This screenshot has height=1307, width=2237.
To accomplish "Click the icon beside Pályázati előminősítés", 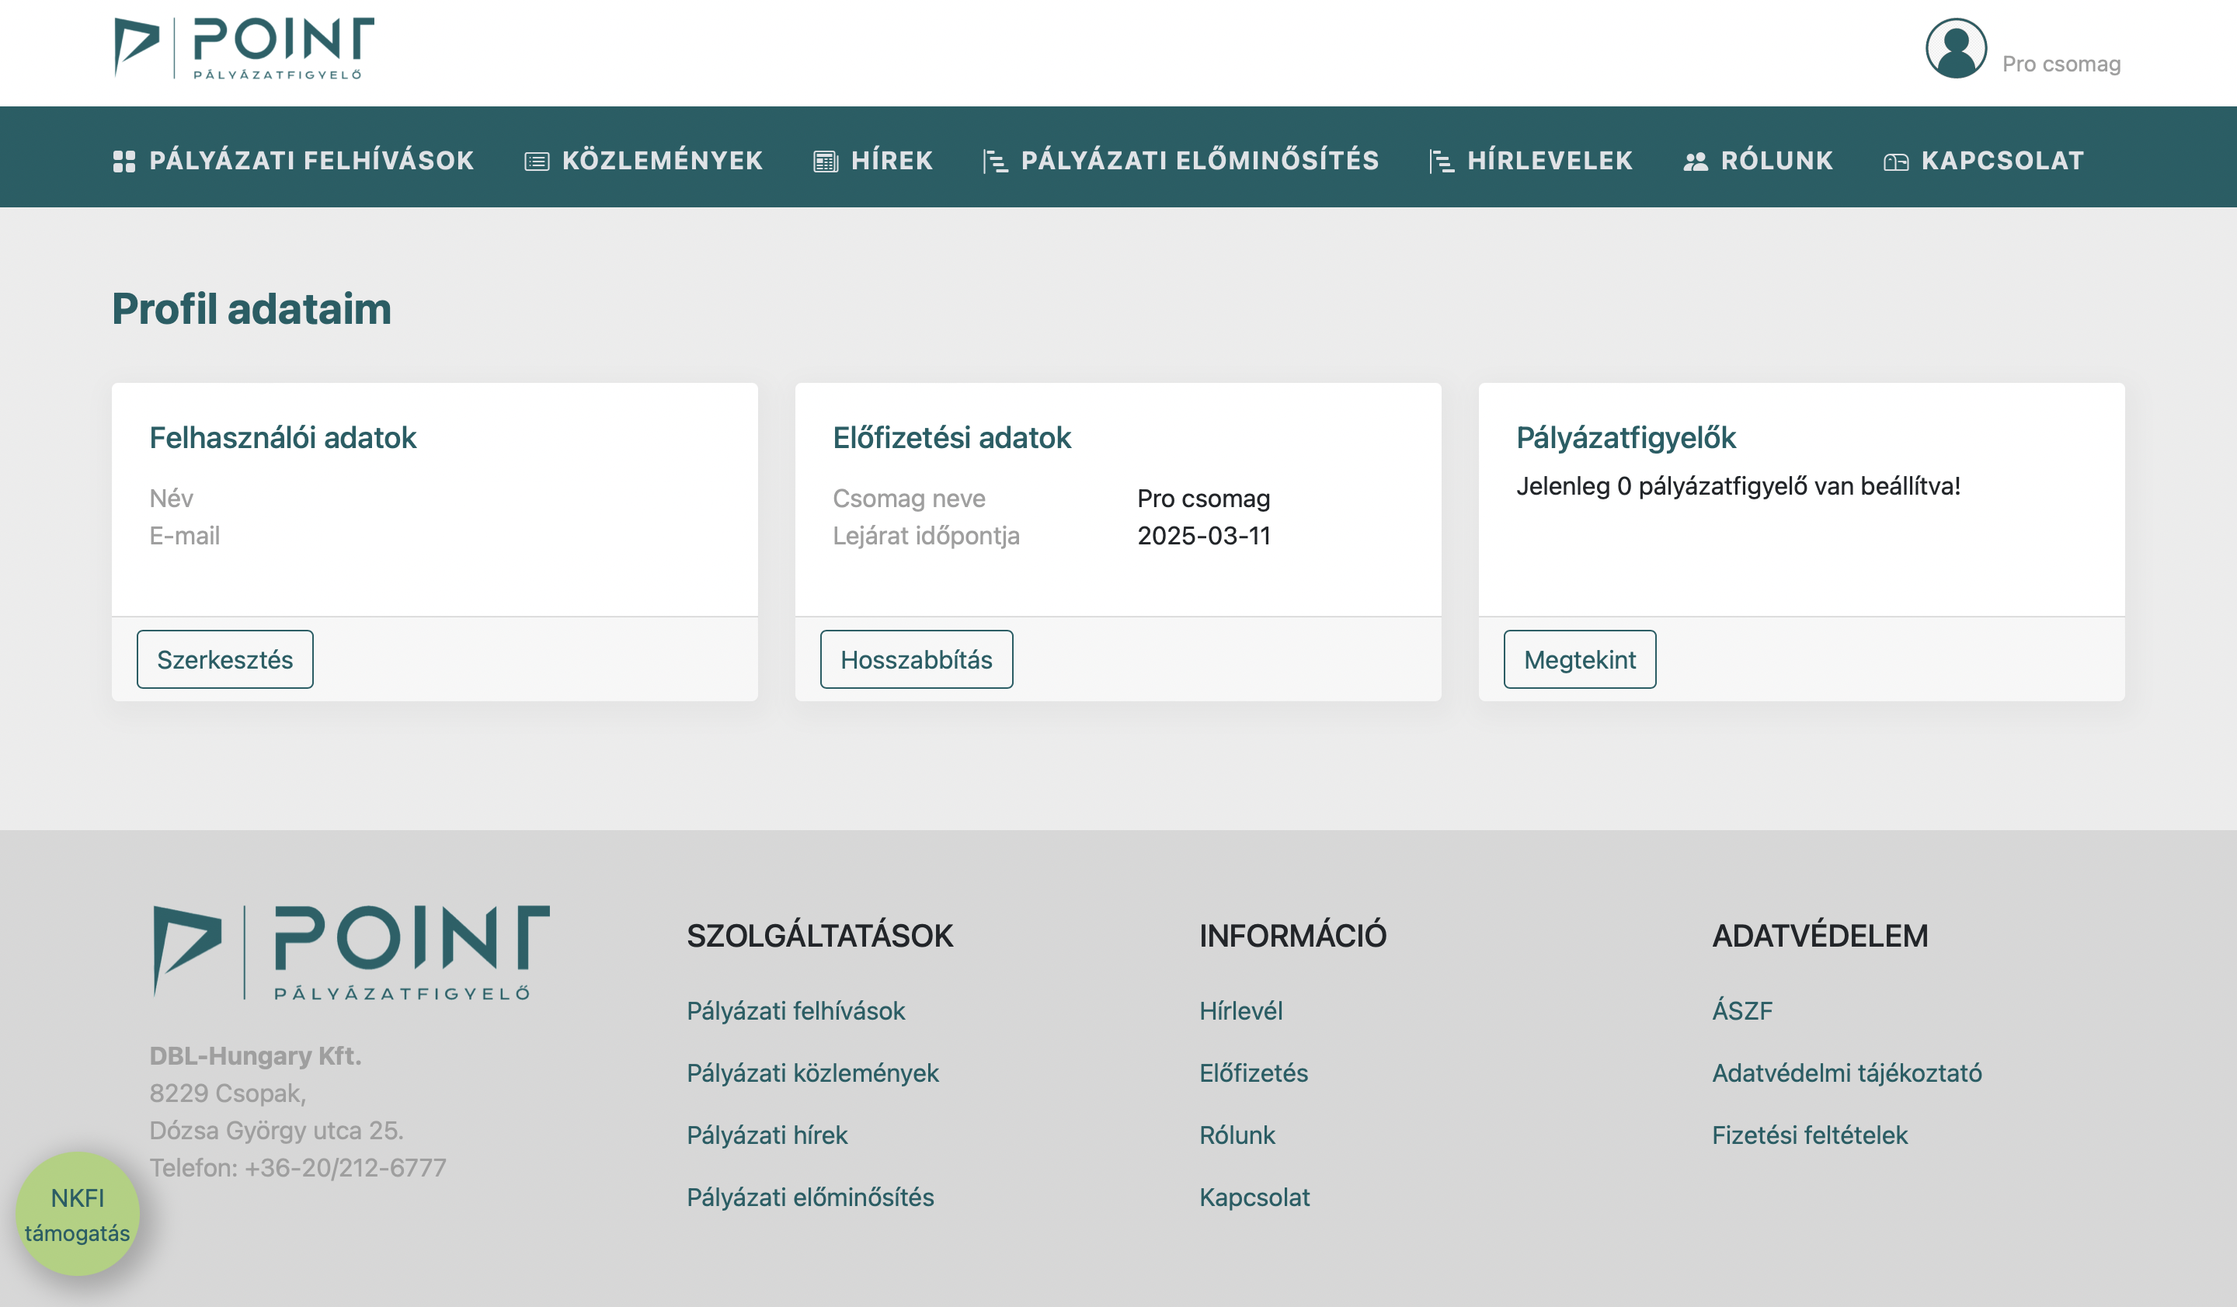I will (x=995, y=162).
